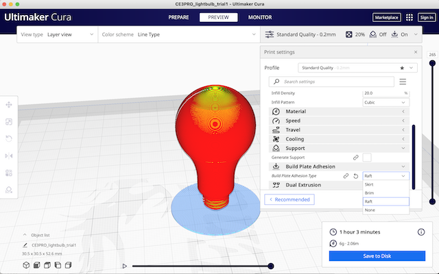This screenshot has width=439, height=274.
Task: Open the View type dropdown
Action: [x=58, y=34]
